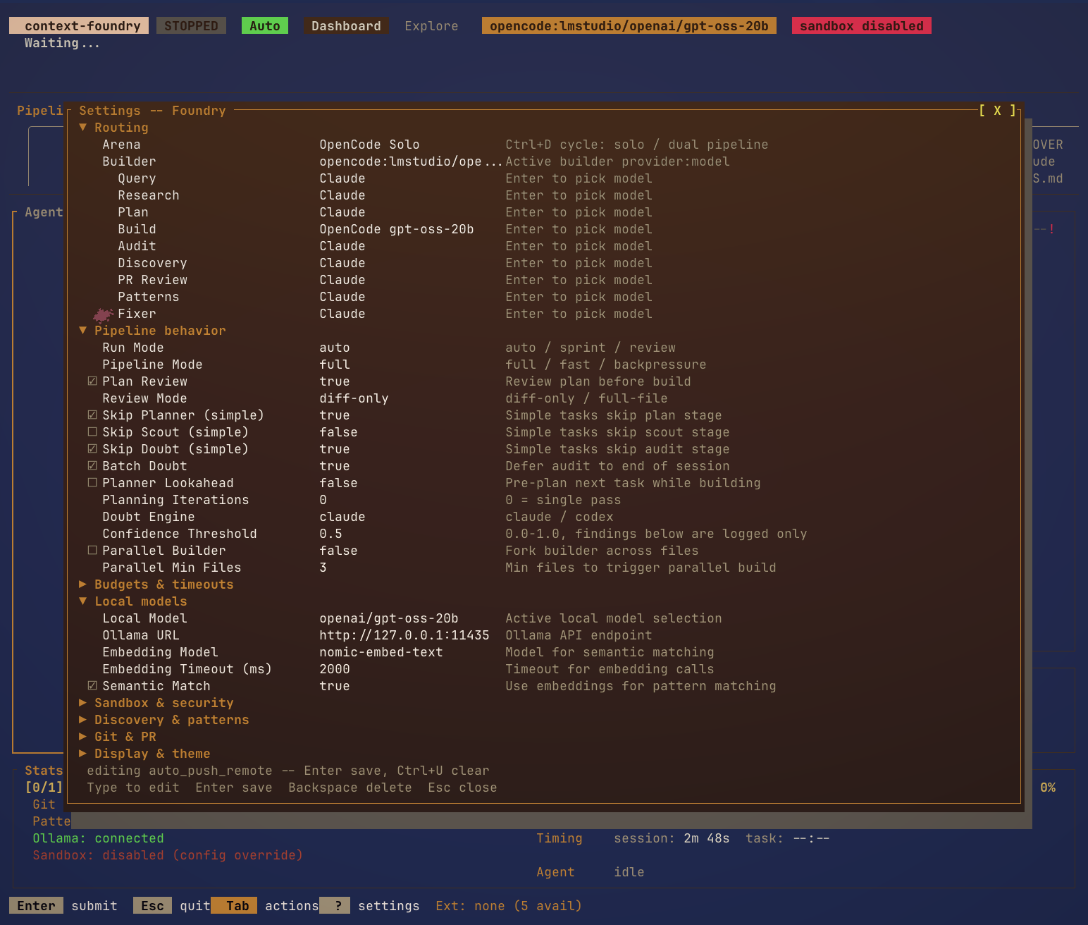Click the context-foundry title badge
1088x925 pixels.
point(79,26)
